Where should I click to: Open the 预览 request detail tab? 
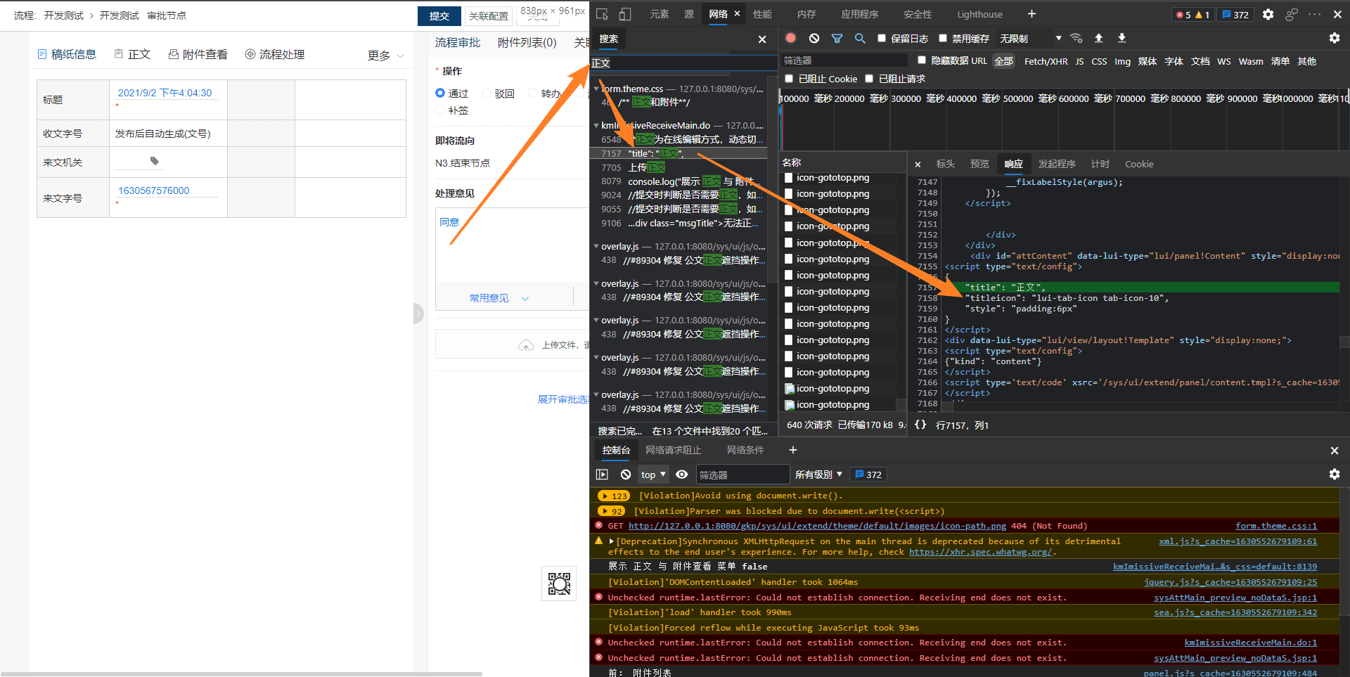pyautogui.click(x=979, y=164)
